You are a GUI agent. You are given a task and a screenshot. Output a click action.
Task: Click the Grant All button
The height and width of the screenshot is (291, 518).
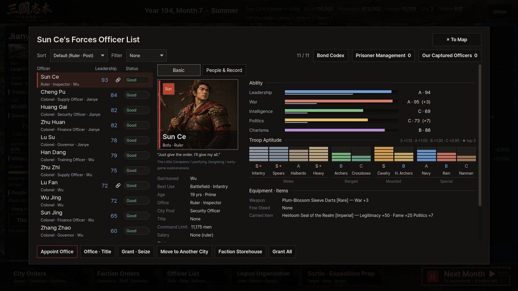click(x=282, y=251)
